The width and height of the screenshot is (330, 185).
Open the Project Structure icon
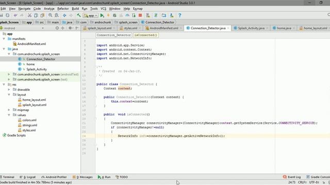tap(164, 15)
